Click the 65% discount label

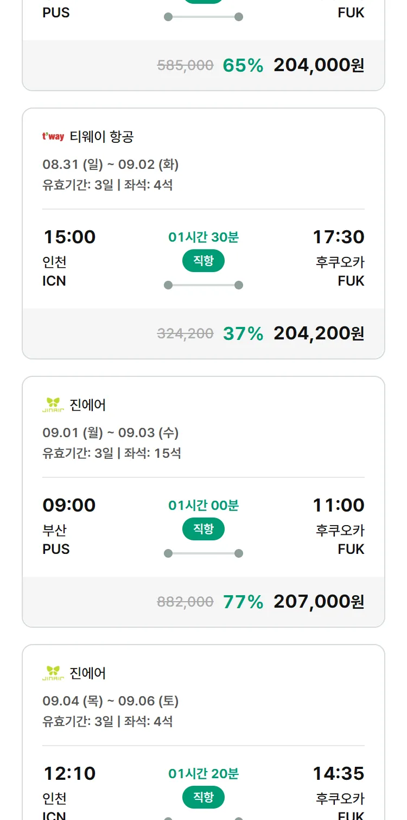(243, 65)
